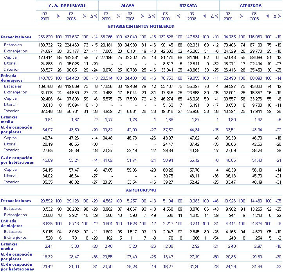This screenshot has width=283, height=272.
Task: Select the Bizkaia 2008 travelers value 79.055
Action: 193,79
